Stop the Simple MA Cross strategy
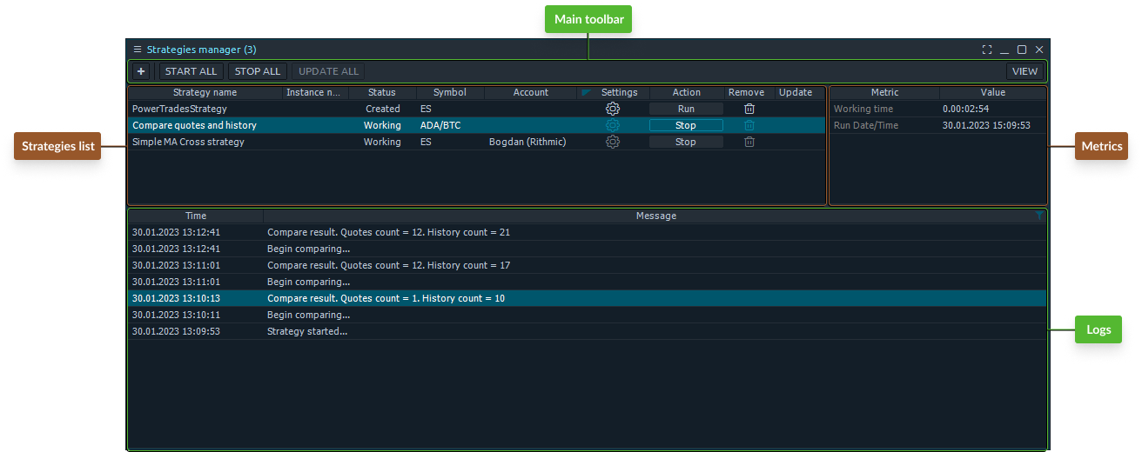Image resolution: width=1142 pixels, height=452 pixels. click(686, 142)
